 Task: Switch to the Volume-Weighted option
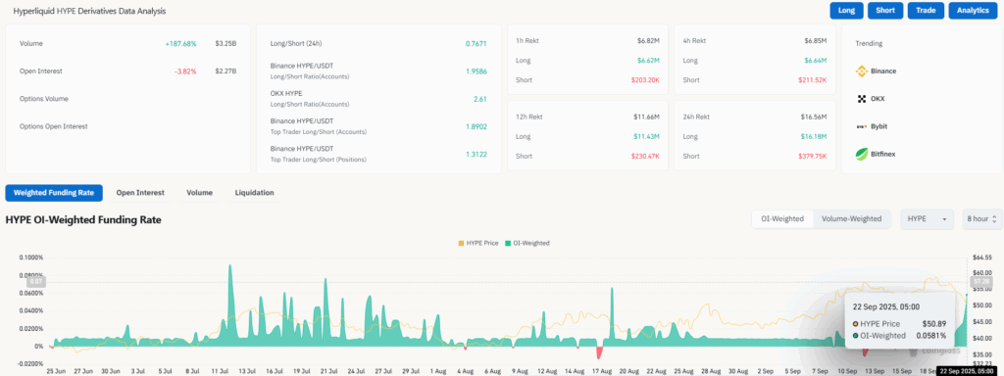(x=852, y=218)
